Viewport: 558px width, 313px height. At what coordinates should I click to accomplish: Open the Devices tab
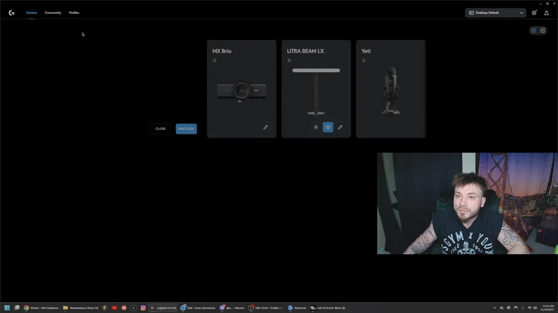(x=31, y=13)
